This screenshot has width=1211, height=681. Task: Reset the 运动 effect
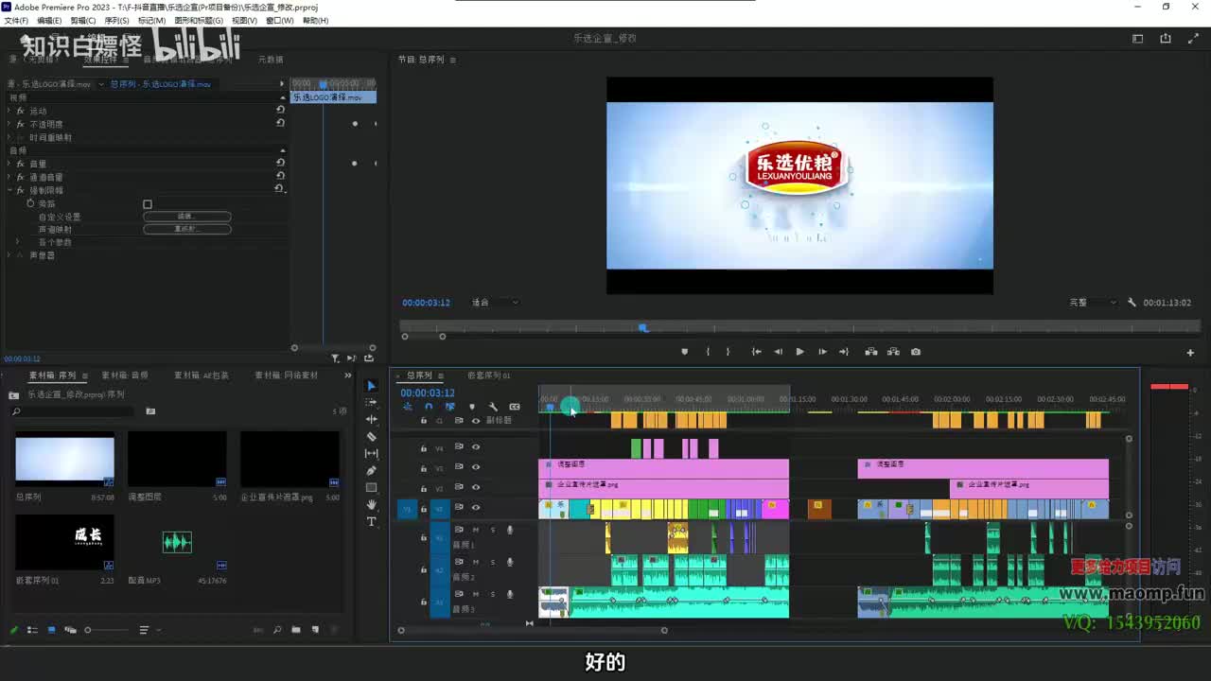(x=280, y=110)
